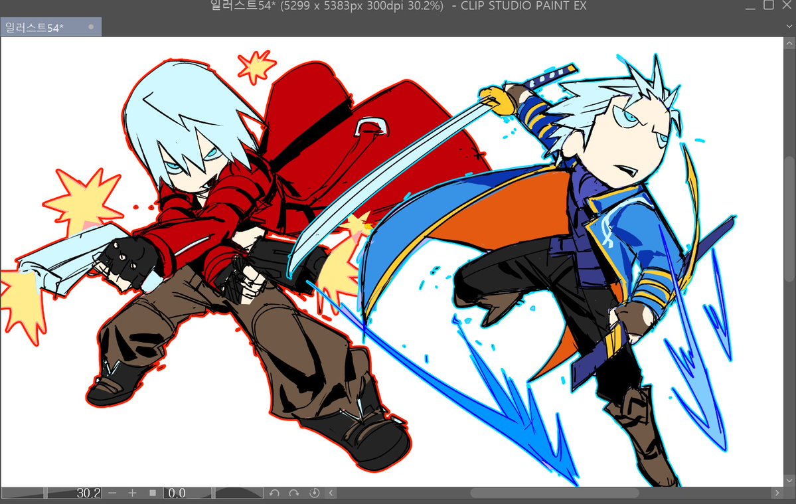Viewport: 796px width, 504px height.
Task: Maximize the CLIP STUDIO PAINT window
Action: pos(769,5)
